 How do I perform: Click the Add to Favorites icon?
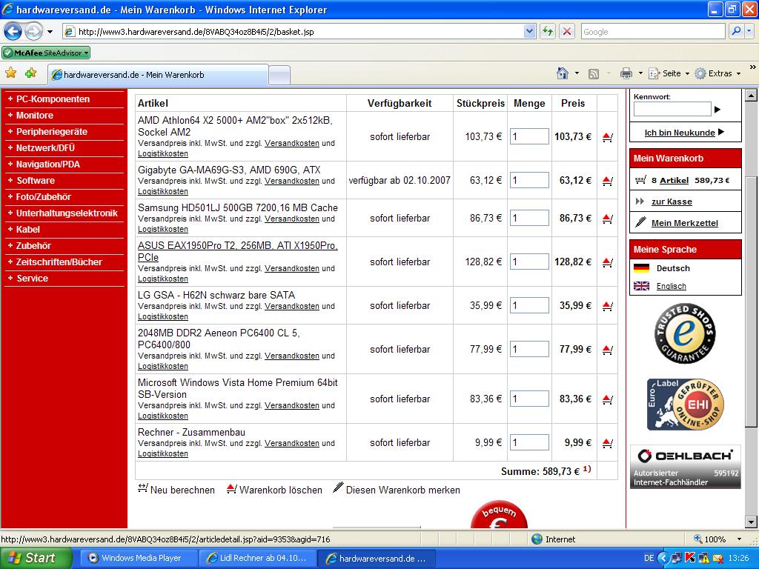[x=30, y=73]
